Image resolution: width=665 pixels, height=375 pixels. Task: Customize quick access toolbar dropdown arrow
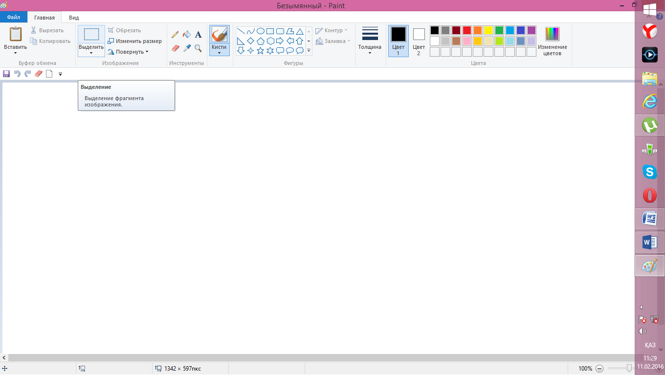click(60, 74)
